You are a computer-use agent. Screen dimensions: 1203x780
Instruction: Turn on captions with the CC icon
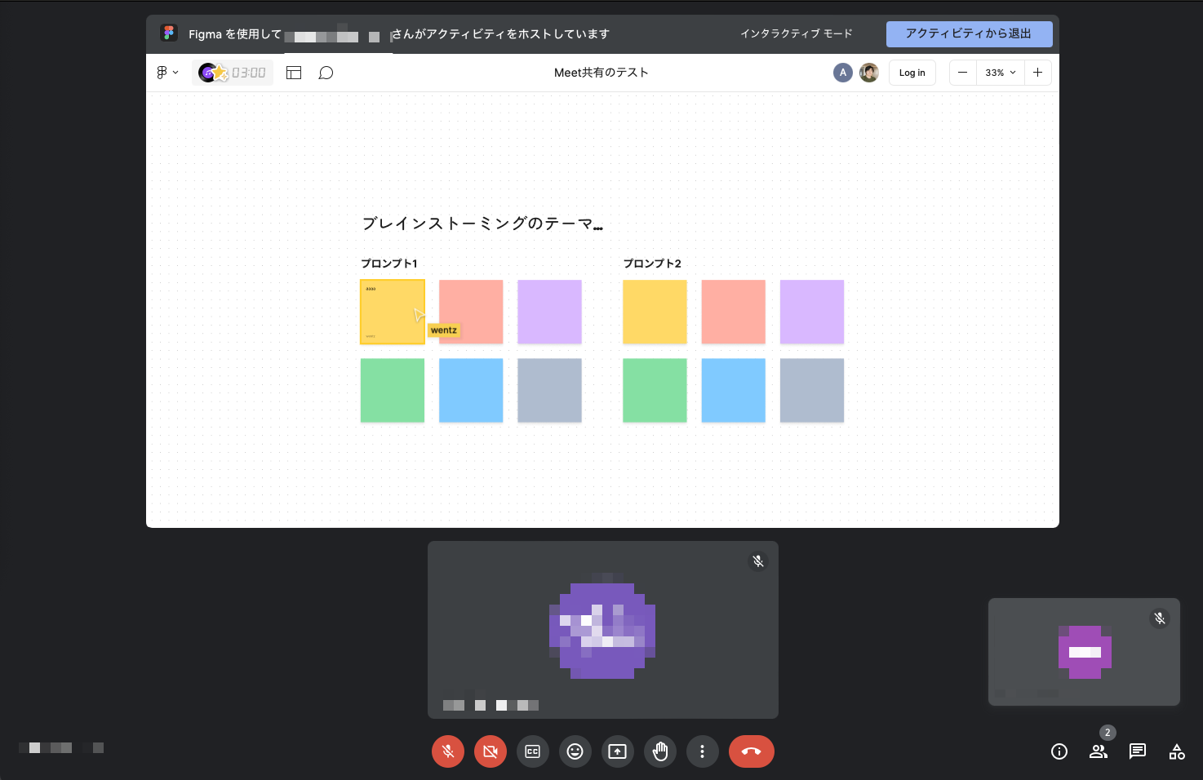point(533,751)
